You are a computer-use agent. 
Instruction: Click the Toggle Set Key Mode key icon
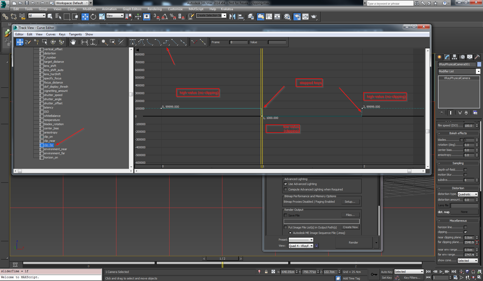[x=374, y=274]
